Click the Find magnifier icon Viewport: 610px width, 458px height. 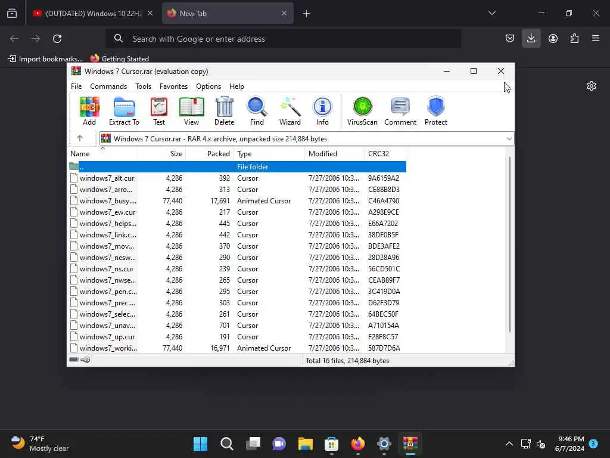point(257,111)
